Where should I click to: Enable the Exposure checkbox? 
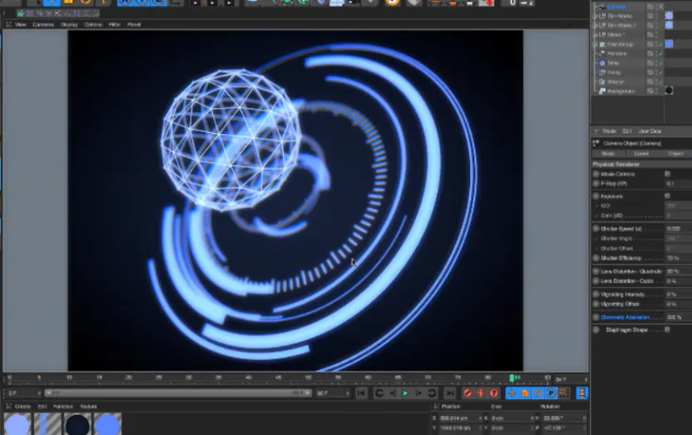coord(668,196)
